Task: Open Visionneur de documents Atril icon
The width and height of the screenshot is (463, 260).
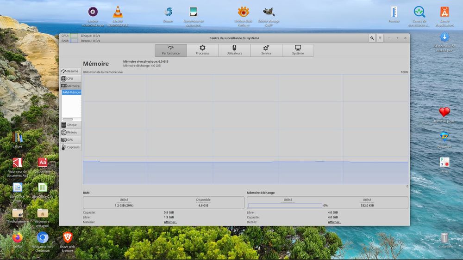Action: pyautogui.click(x=18, y=167)
